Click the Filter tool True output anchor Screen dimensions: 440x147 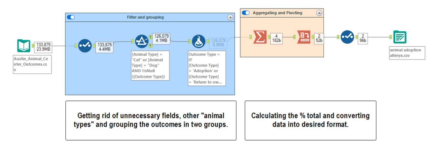(150, 37)
